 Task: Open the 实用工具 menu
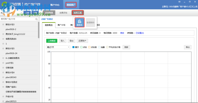(78, 13)
